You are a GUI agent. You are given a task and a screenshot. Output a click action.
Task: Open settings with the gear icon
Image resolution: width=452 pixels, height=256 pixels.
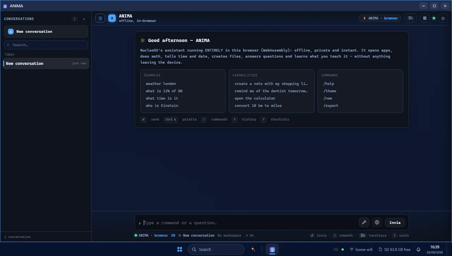pos(443,18)
